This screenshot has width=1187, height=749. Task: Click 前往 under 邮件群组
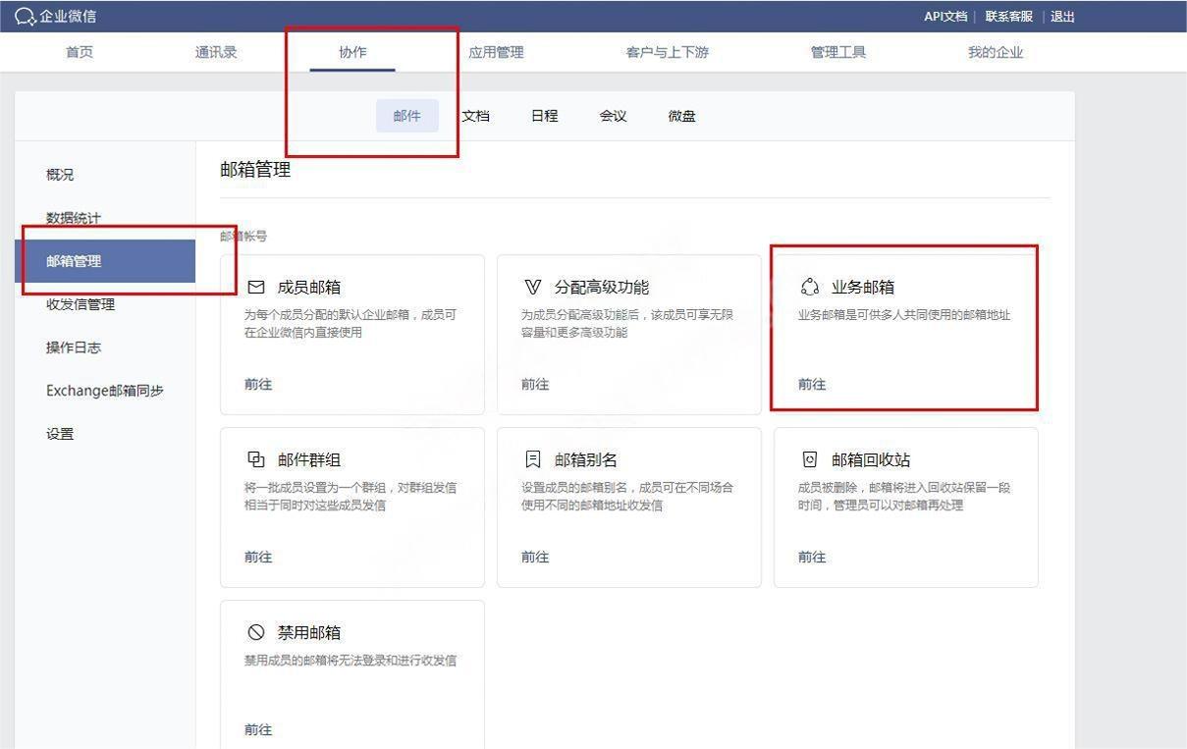click(258, 557)
